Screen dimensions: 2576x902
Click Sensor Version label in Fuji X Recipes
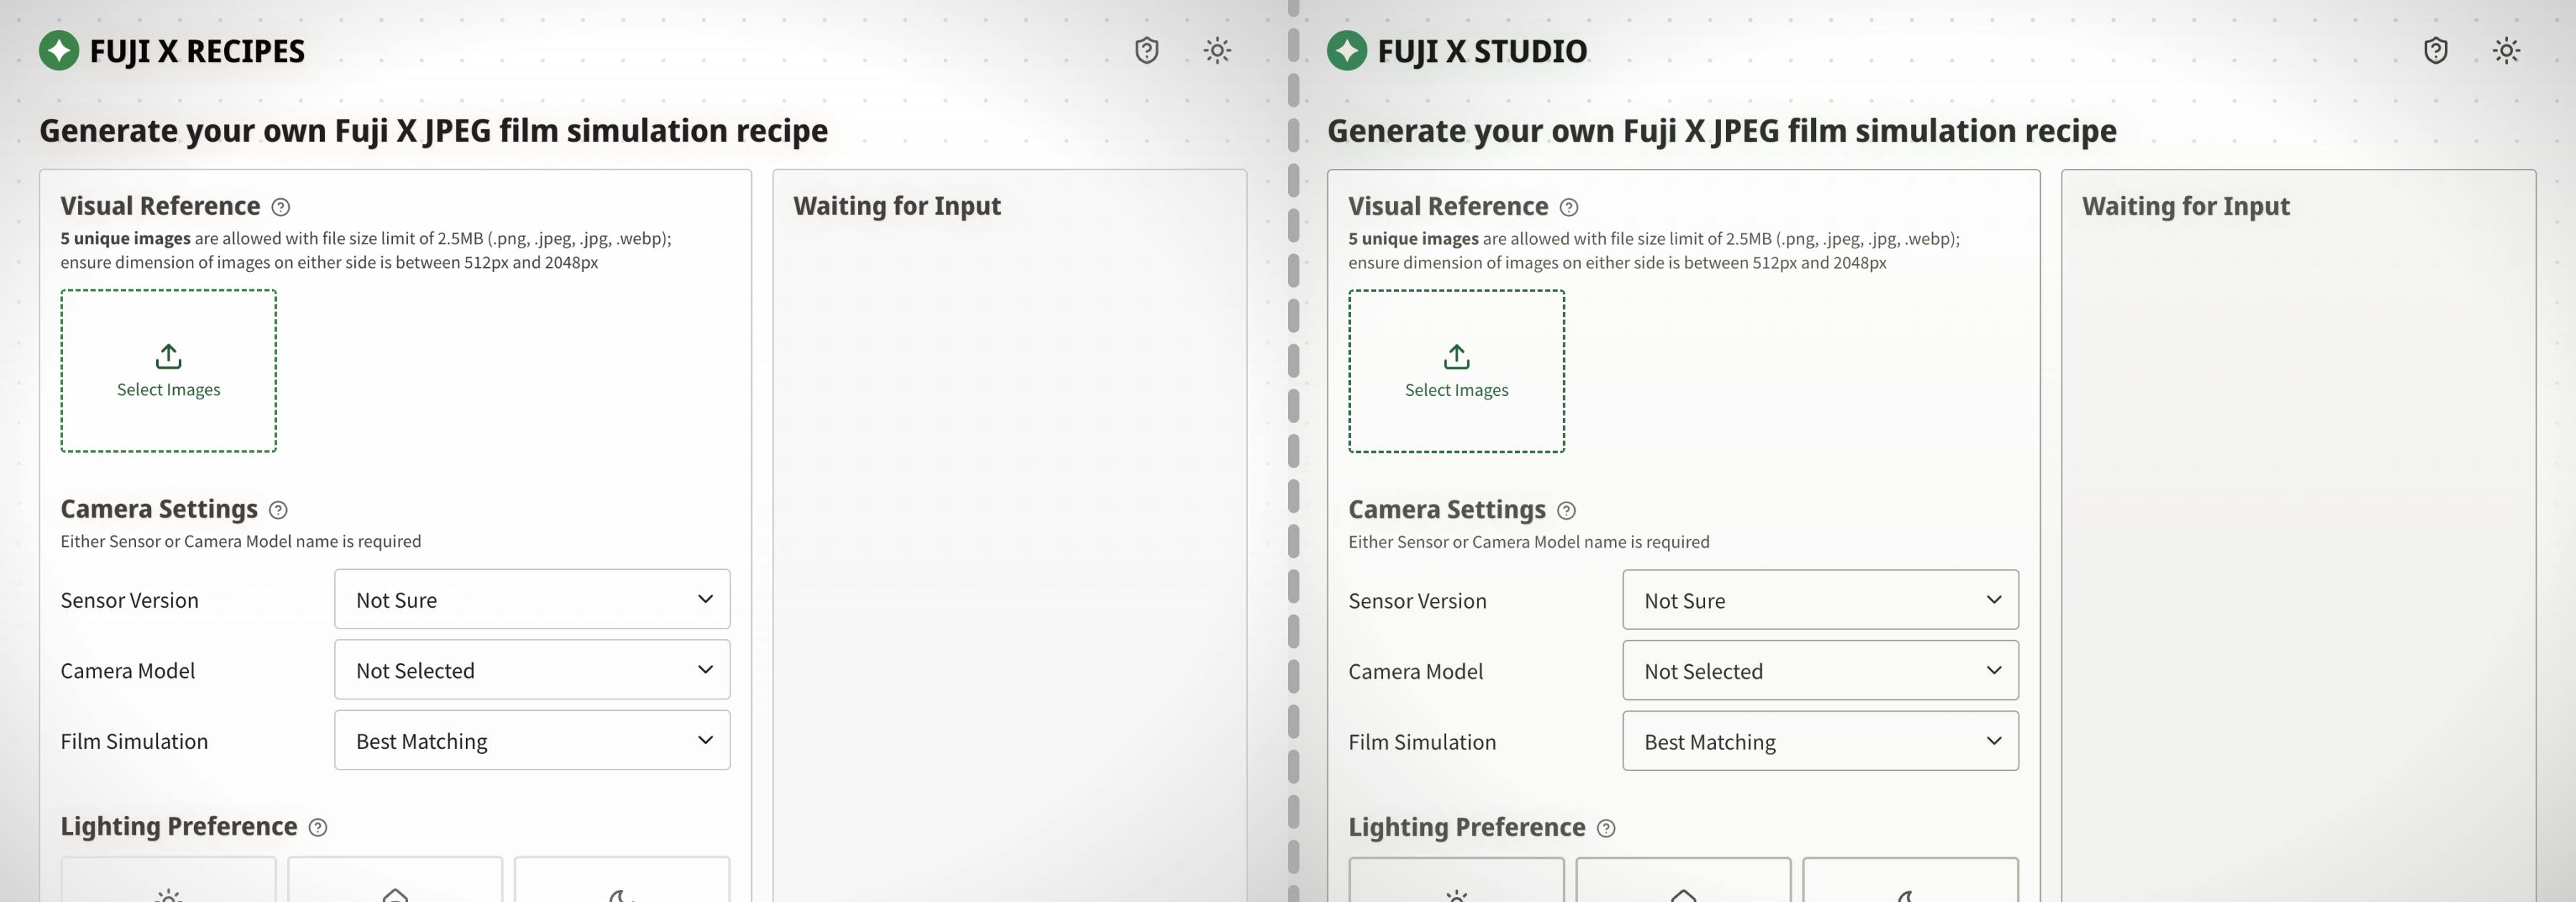click(x=130, y=600)
